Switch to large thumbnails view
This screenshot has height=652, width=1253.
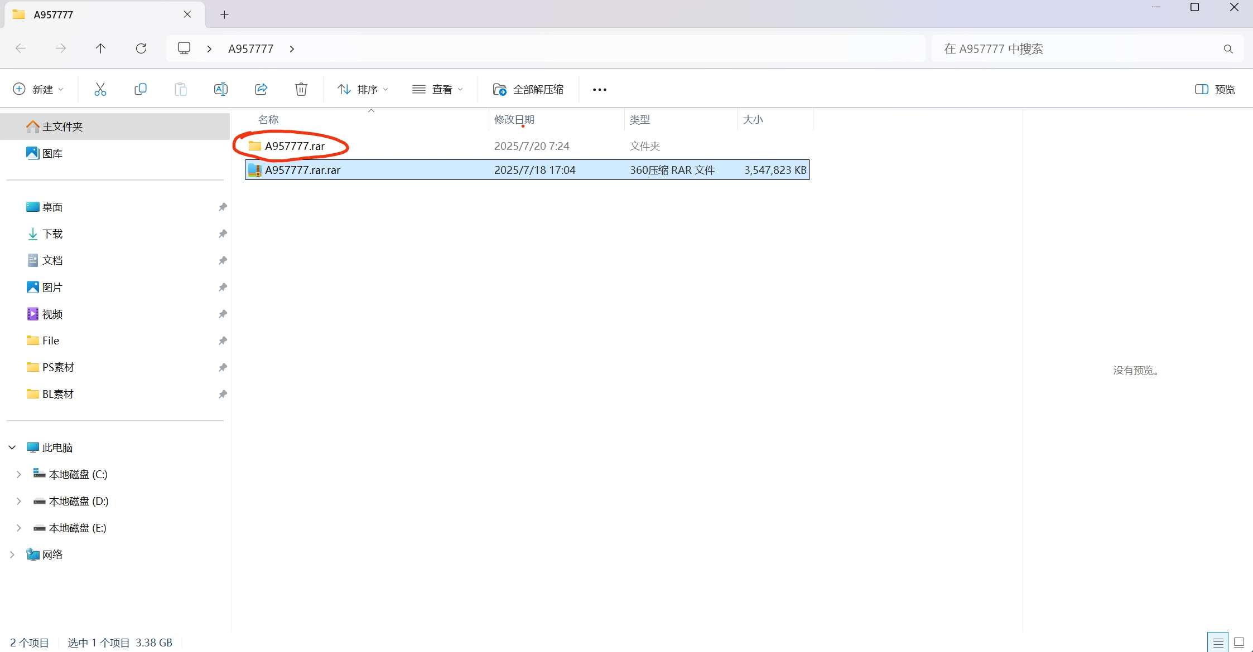(1239, 643)
